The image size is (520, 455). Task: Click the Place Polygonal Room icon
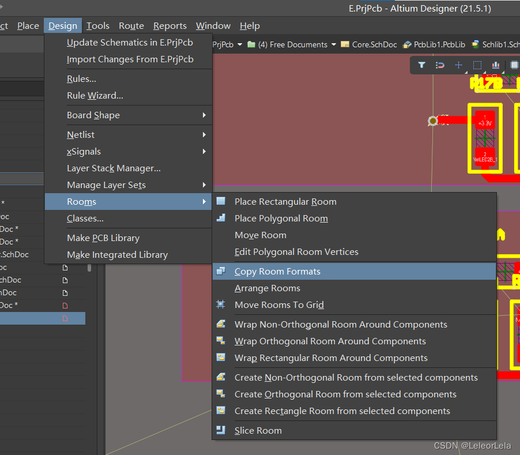pyautogui.click(x=221, y=218)
